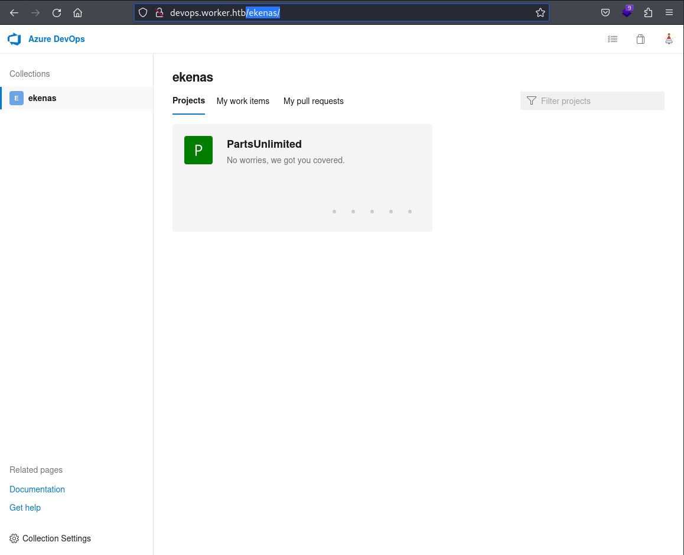The height and width of the screenshot is (555, 684).
Task: Select ekenas collection in the sidebar
Action: pos(77,98)
